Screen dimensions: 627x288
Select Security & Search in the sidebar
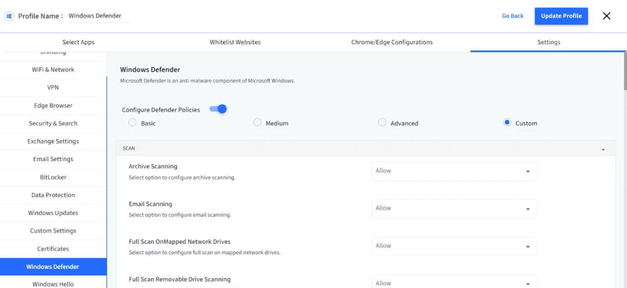tap(53, 123)
